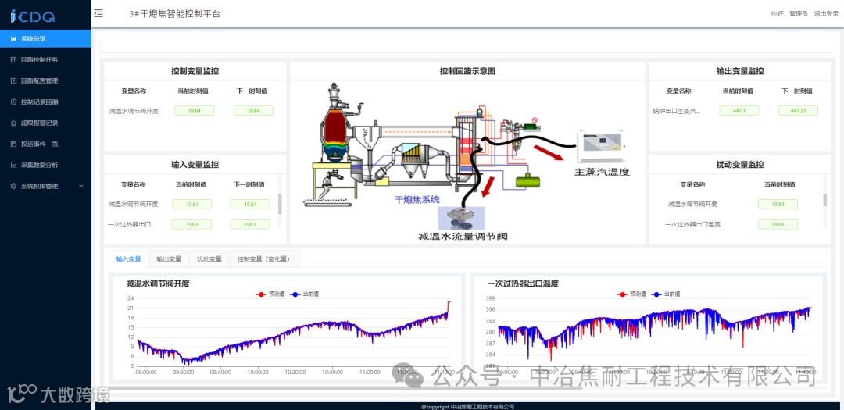Viewport: 844px width, 410px height.
Task: Click next value 447.31 in 输出变量监控
Action: tap(798, 111)
